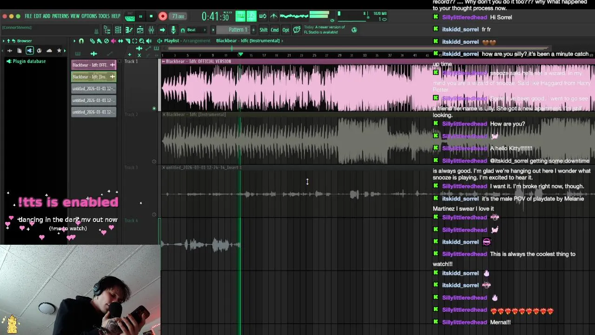Open the EDIT menu
595x335 pixels.
pos(37,16)
